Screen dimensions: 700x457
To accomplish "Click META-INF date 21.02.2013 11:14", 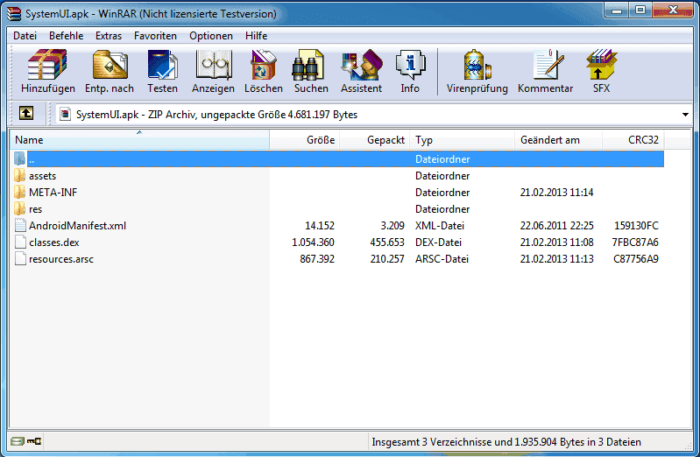I will [556, 193].
